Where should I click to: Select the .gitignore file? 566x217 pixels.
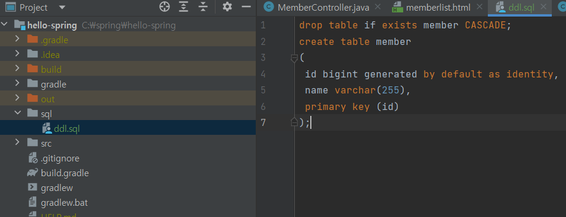click(60, 158)
